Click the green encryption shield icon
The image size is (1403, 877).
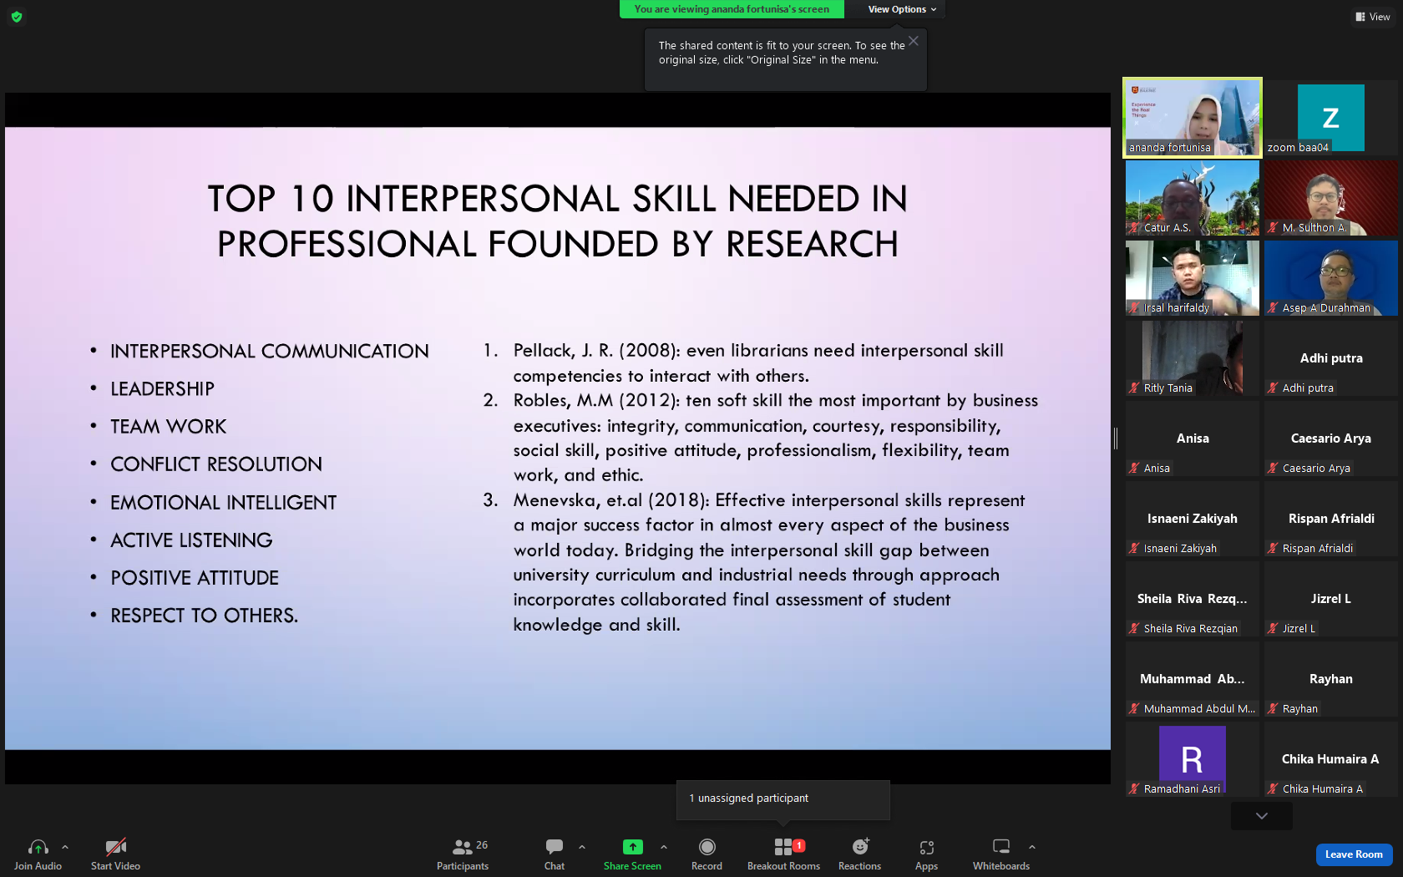click(x=16, y=17)
